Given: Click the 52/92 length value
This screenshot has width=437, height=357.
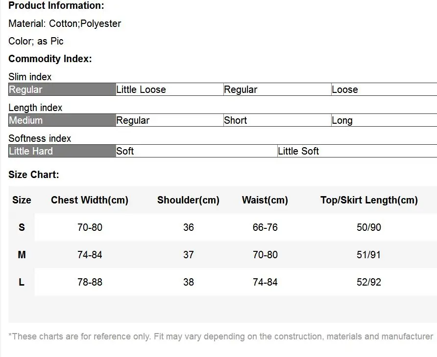Looking at the screenshot, I should [x=369, y=282].
